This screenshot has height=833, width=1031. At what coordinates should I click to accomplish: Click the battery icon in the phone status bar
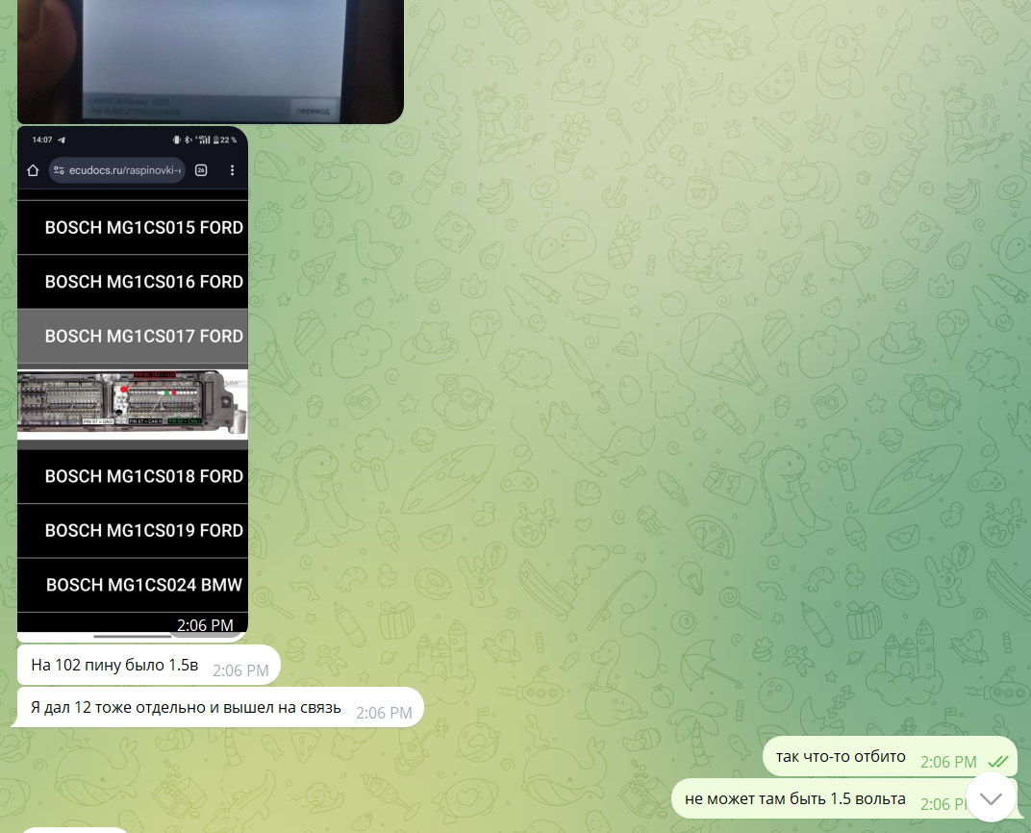pos(218,140)
